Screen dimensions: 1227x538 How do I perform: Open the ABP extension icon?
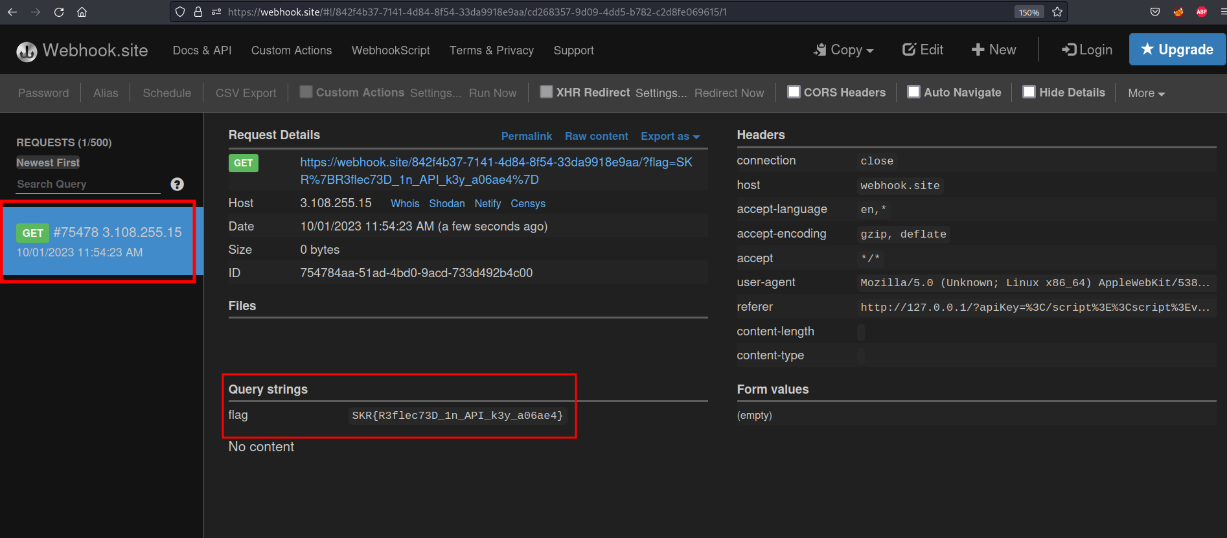[1202, 12]
